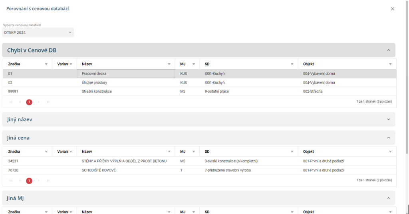Collapse the Chybí v Cenové DB section

tap(388, 50)
